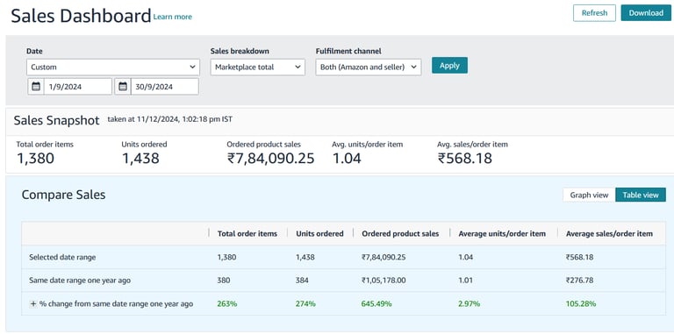Viewport: 674px width, 334px height.
Task: Switch to Graph view
Action: [589, 195]
